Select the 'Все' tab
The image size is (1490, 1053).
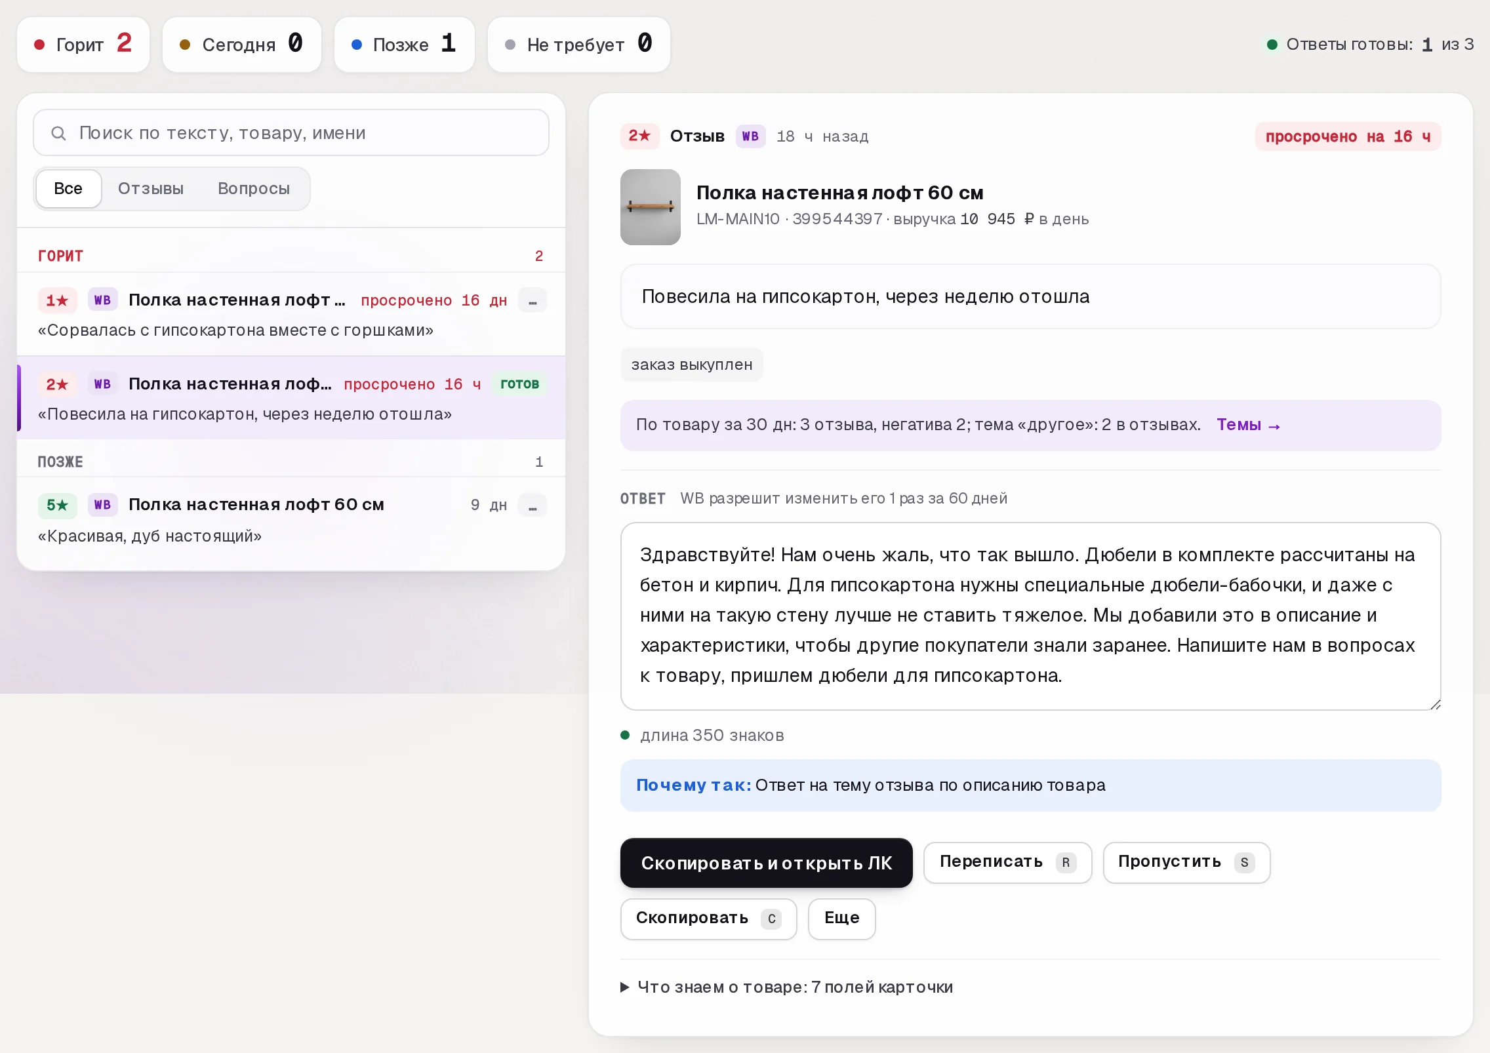pos(68,189)
